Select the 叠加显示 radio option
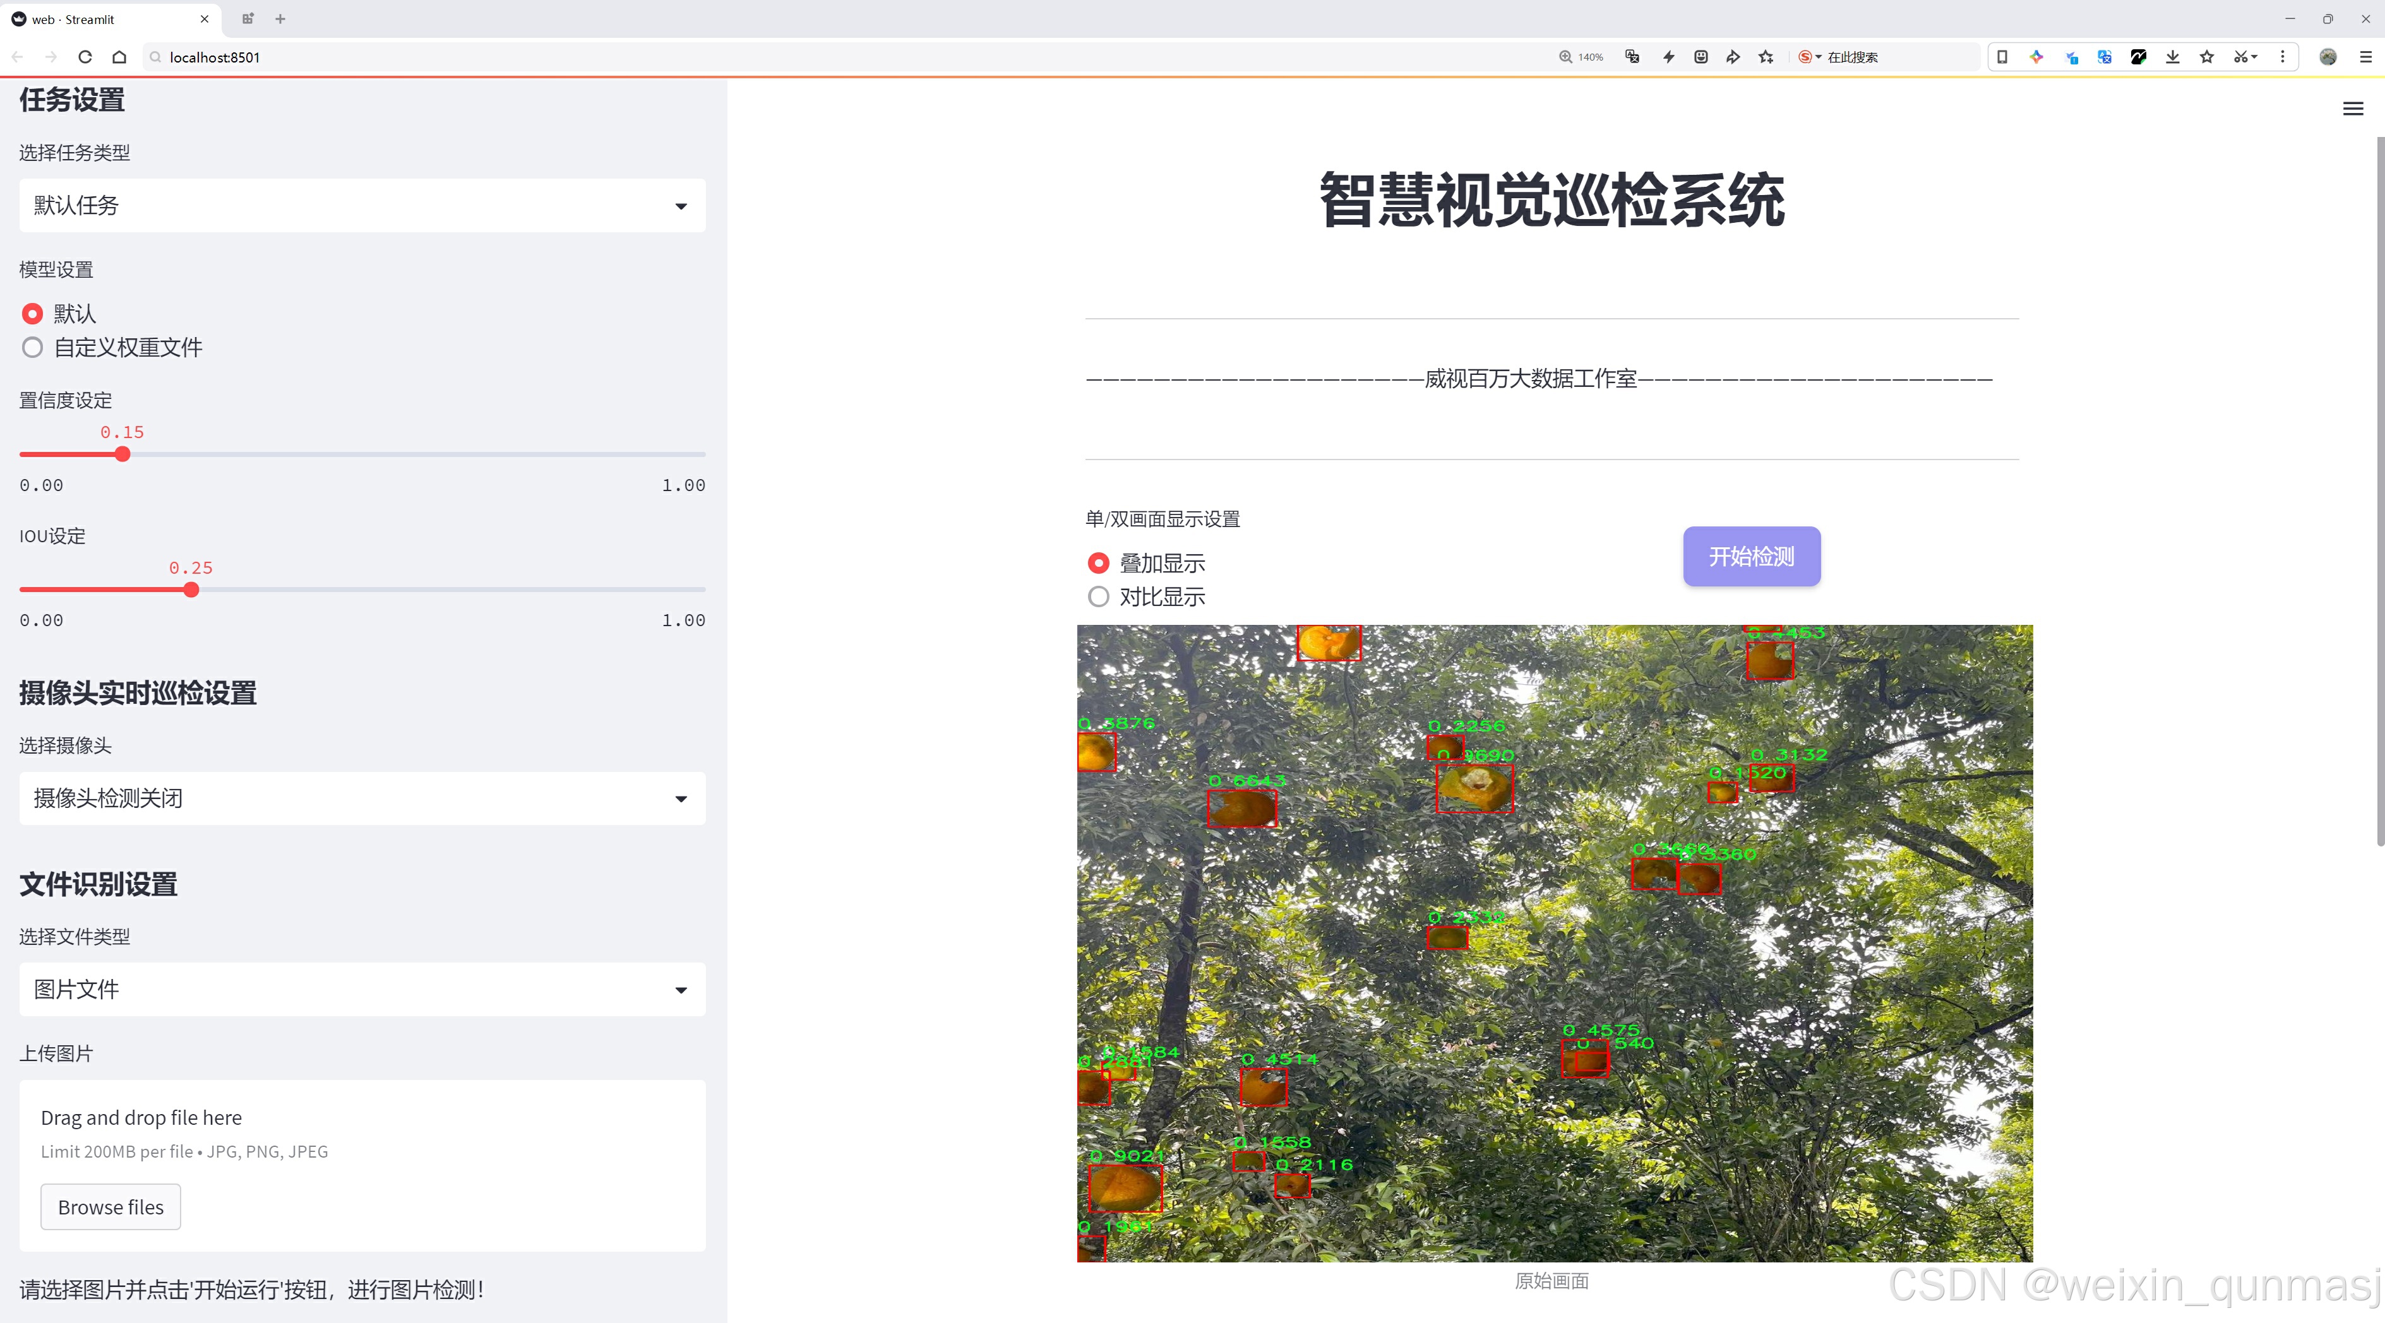 tap(1098, 562)
